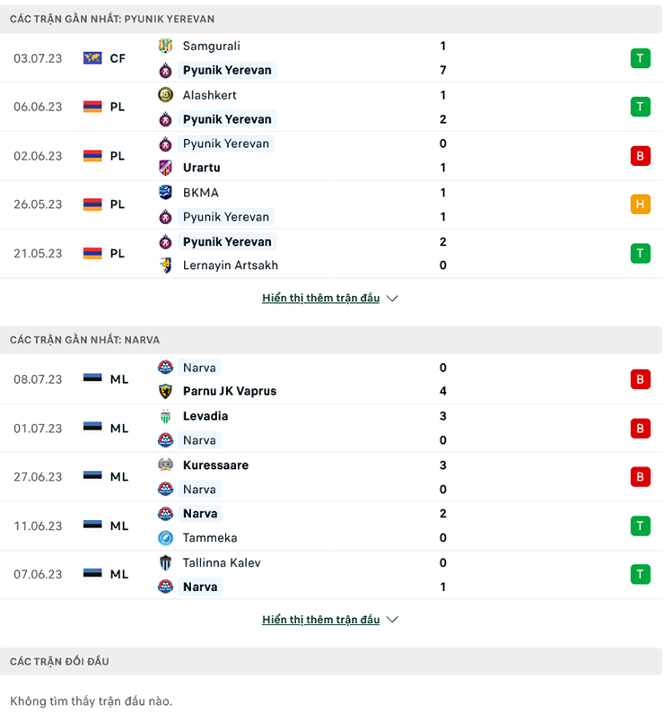Click the Urartu team crest
664x721 pixels.
165,168
